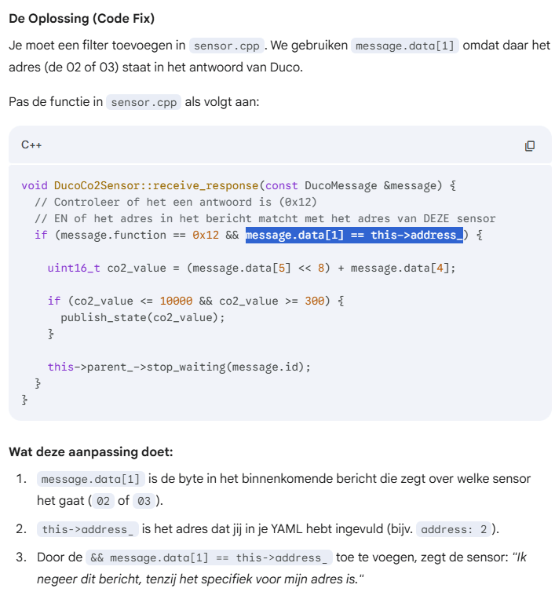Click the copy code icon
Screen dimensions: 555x603
click(x=530, y=145)
